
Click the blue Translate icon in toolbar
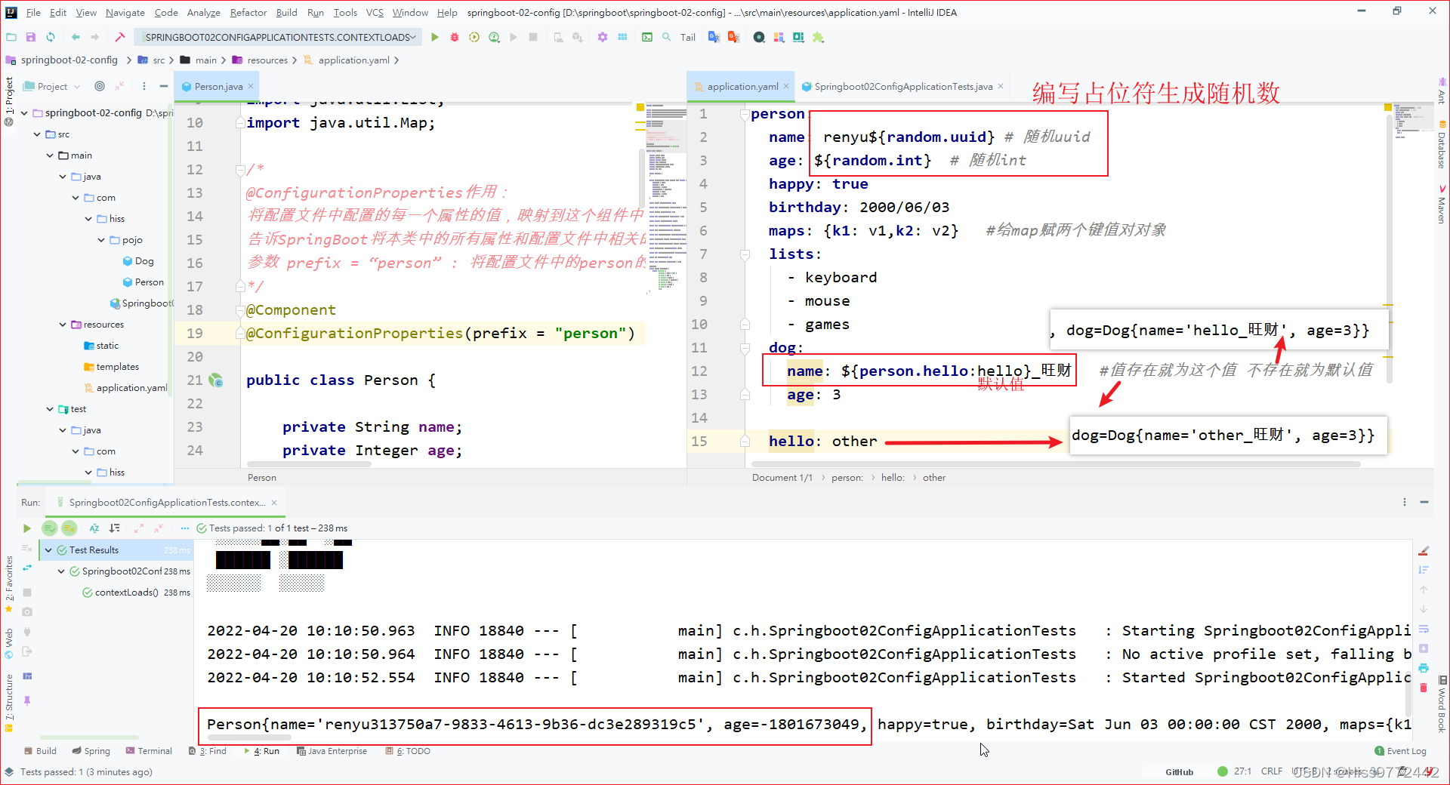pos(714,37)
